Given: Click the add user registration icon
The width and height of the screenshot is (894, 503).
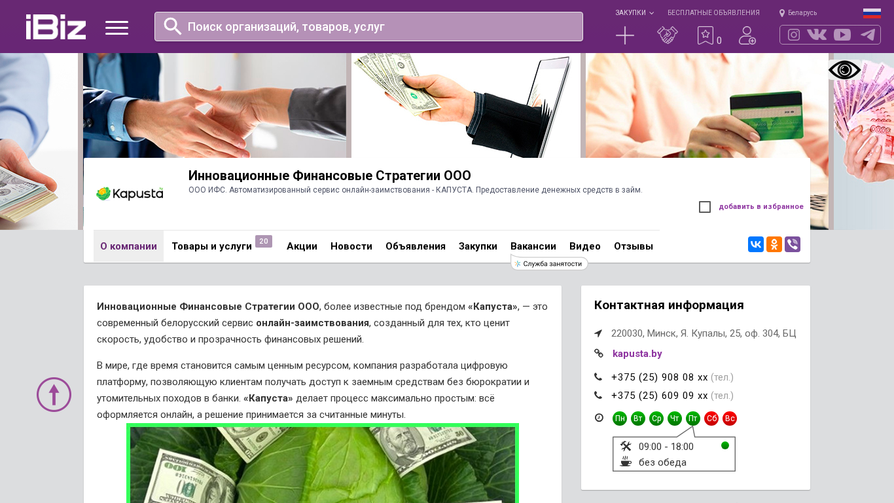Looking at the screenshot, I should [x=747, y=35].
